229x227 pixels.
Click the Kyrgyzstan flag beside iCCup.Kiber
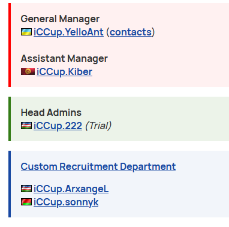(28, 71)
